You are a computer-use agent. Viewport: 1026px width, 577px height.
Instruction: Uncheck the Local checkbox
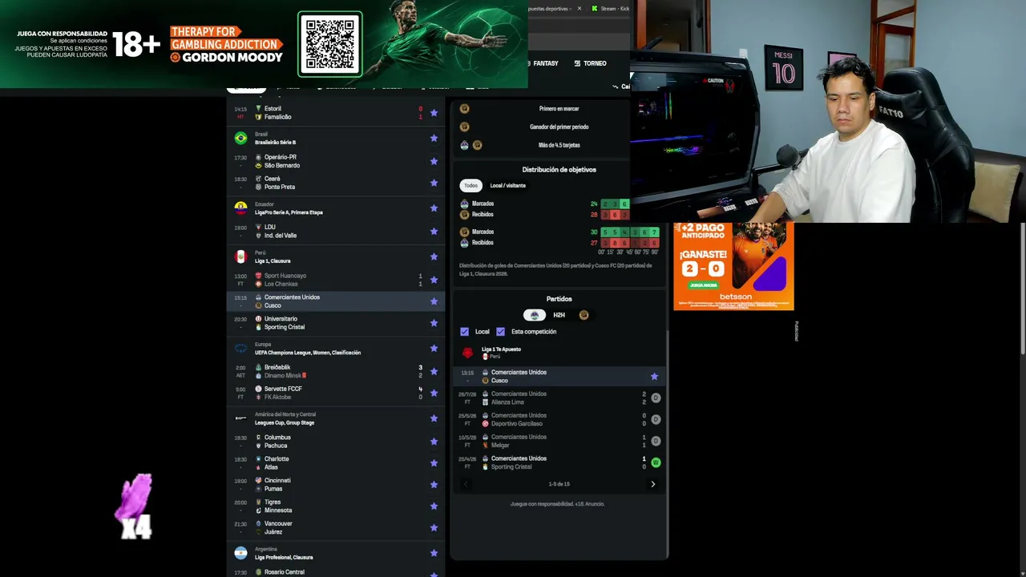pos(464,331)
